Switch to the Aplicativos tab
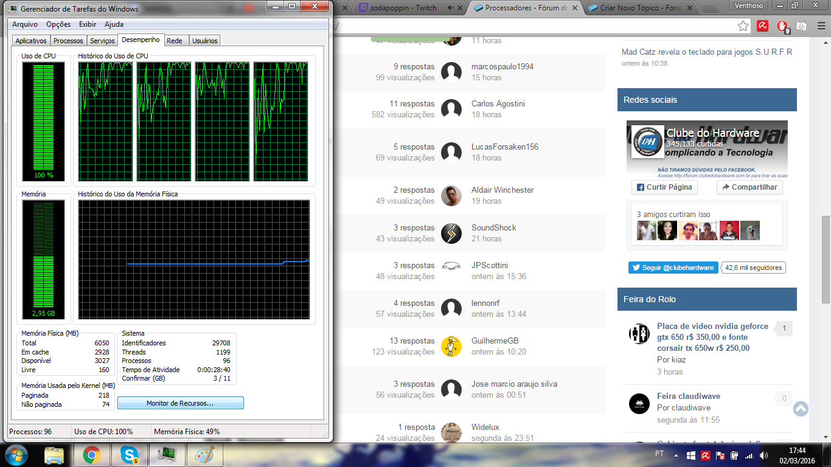The width and height of the screenshot is (831, 467). (x=31, y=41)
